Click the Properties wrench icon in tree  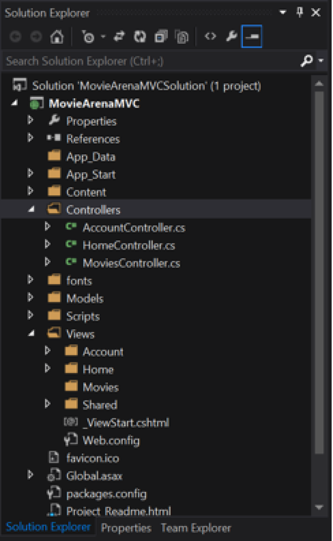click(54, 120)
